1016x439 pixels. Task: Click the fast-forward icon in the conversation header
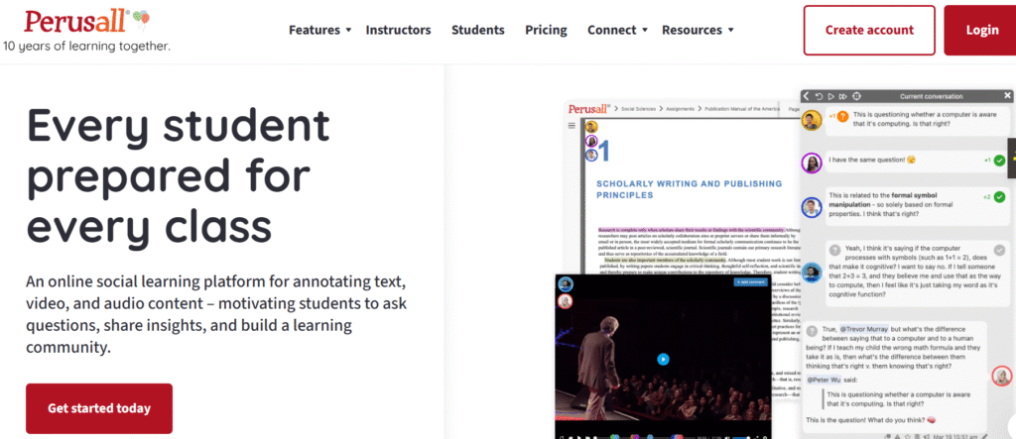[x=842, y=96]
